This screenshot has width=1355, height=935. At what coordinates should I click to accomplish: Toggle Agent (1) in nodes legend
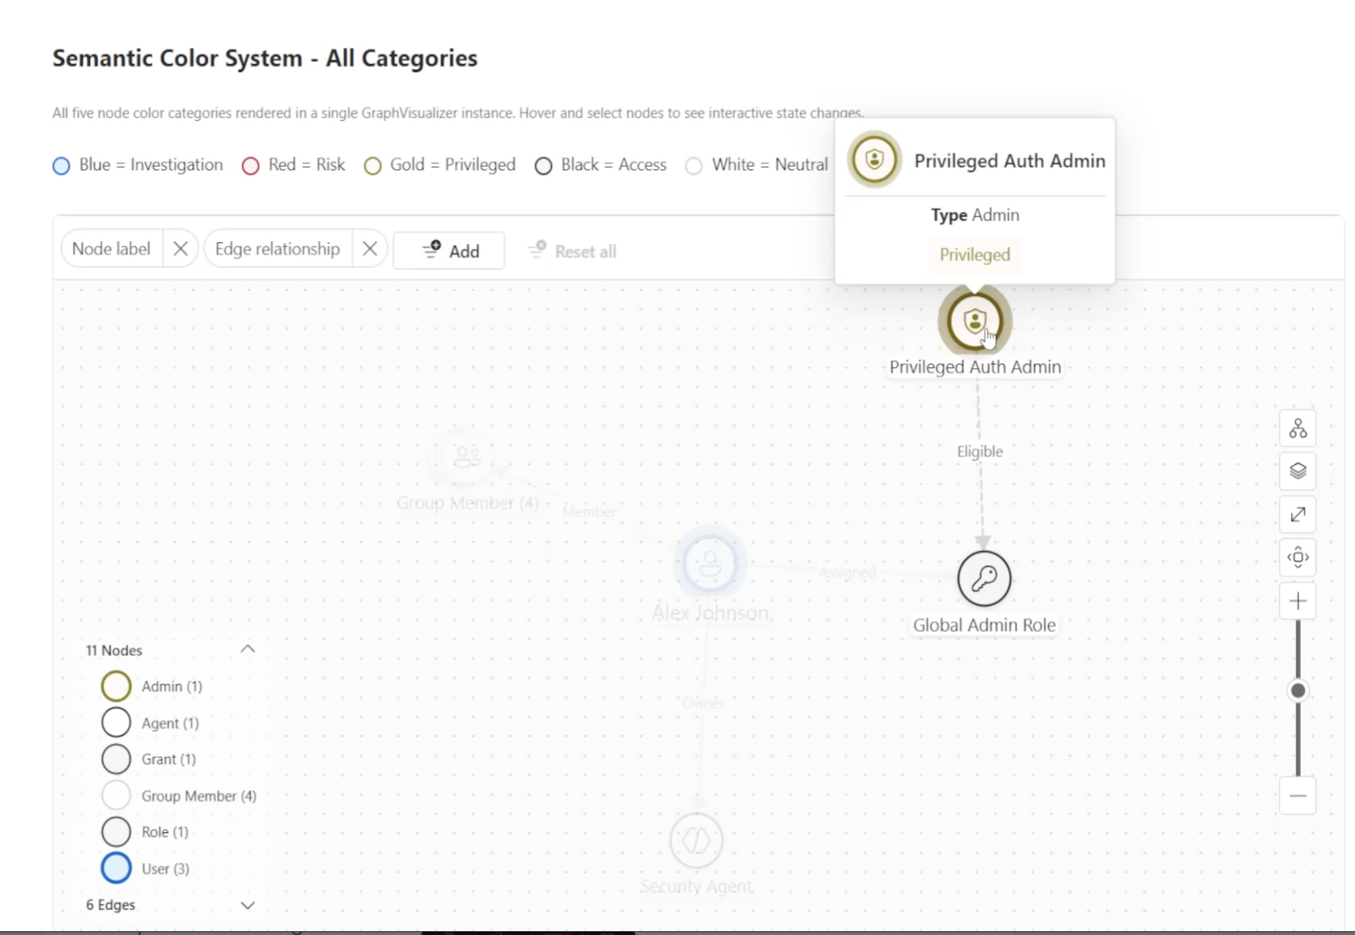tap(150, 722)
